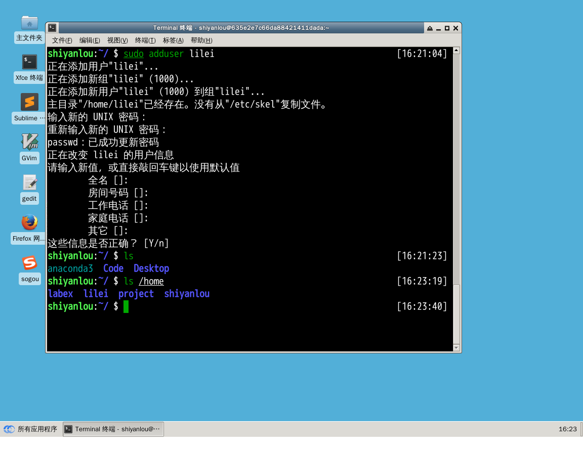Open the sogou input desktop icon

pyautogui.click(x=29, y=263)
